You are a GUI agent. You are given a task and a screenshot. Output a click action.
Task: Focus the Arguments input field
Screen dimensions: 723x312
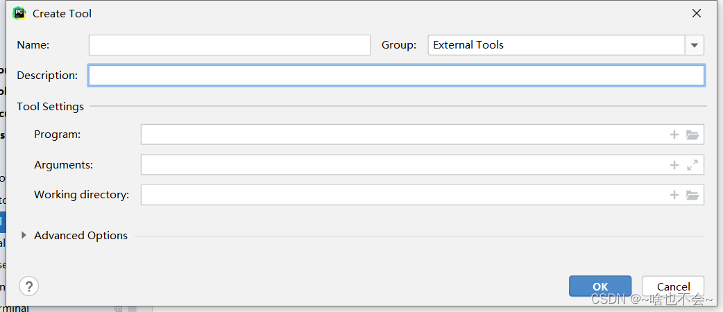click(x=402, y=165)
